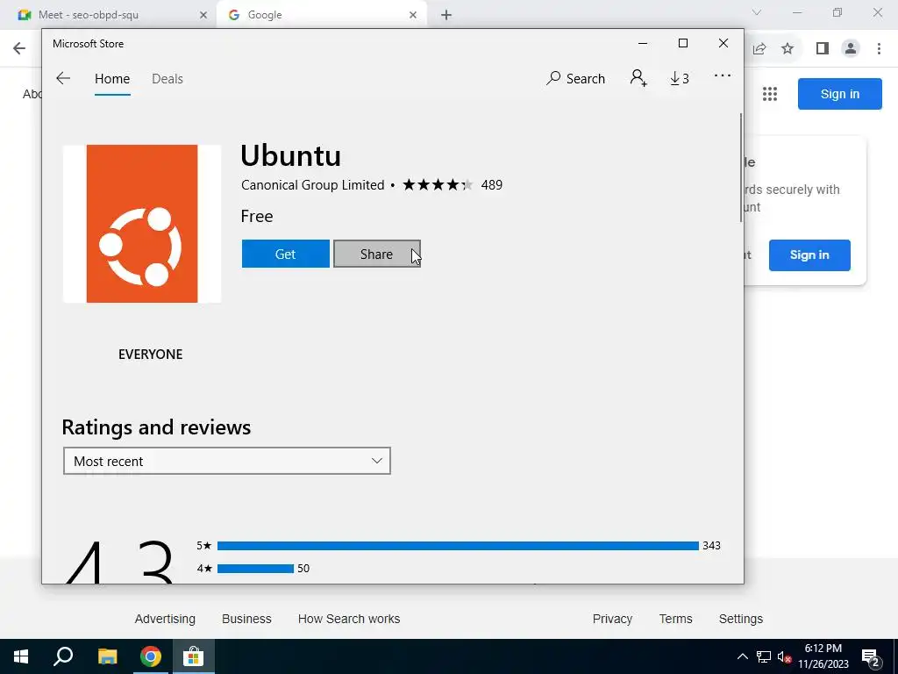Open Windows taskbar search
This screenshot has height=674, width=898.
[63, 656]
